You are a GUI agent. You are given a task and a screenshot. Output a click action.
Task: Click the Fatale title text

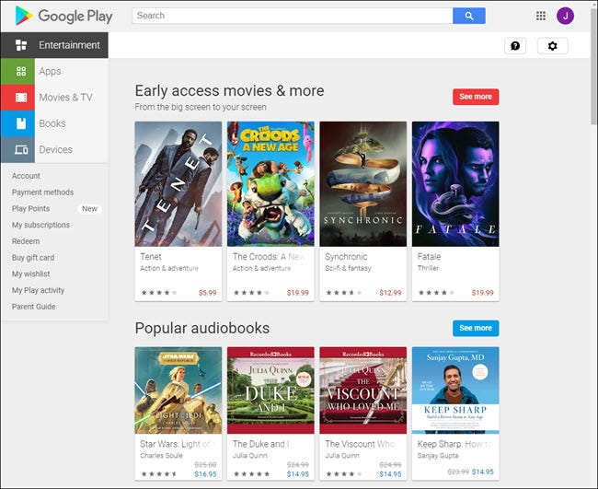(429, 257)
